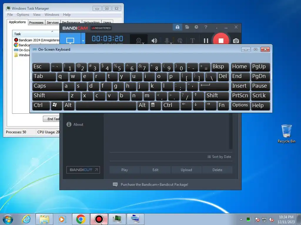Viewport: 301px width, 225px height.
Task: Click the Help key on On-Screen Keyboard
Action: pos(260,106)
